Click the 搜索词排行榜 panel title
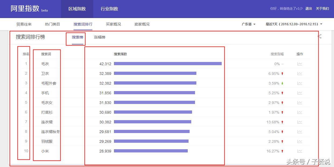 click(30, 37)
